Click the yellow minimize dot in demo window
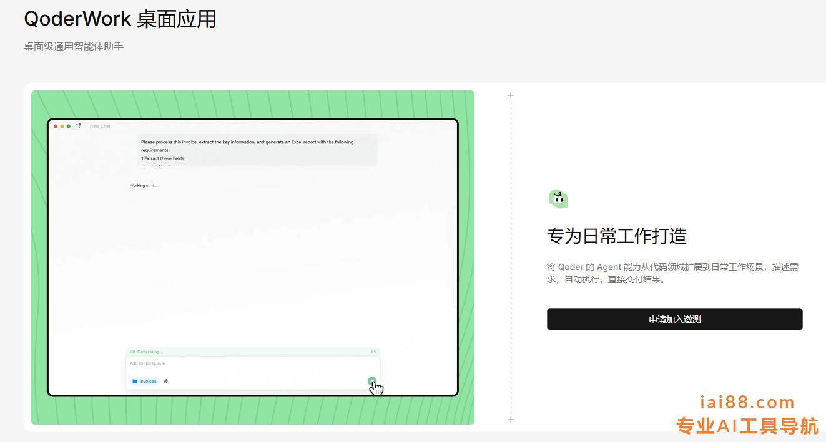The height and width of the screenshot is (442, 826). [x=62, y=127]
